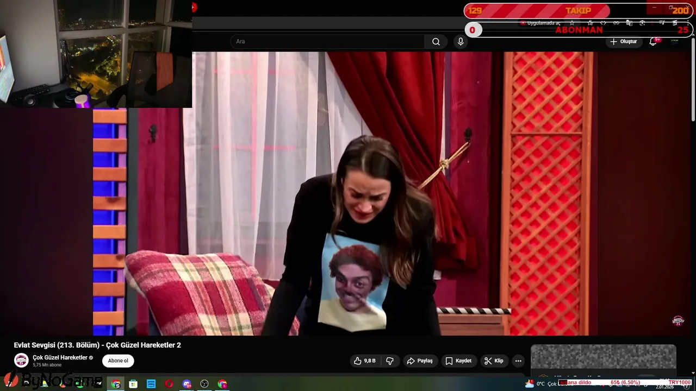The width and height of the screenshot is (696, 391).
Task: Subscribe with the Abone ol button
Action: point(118,361)
